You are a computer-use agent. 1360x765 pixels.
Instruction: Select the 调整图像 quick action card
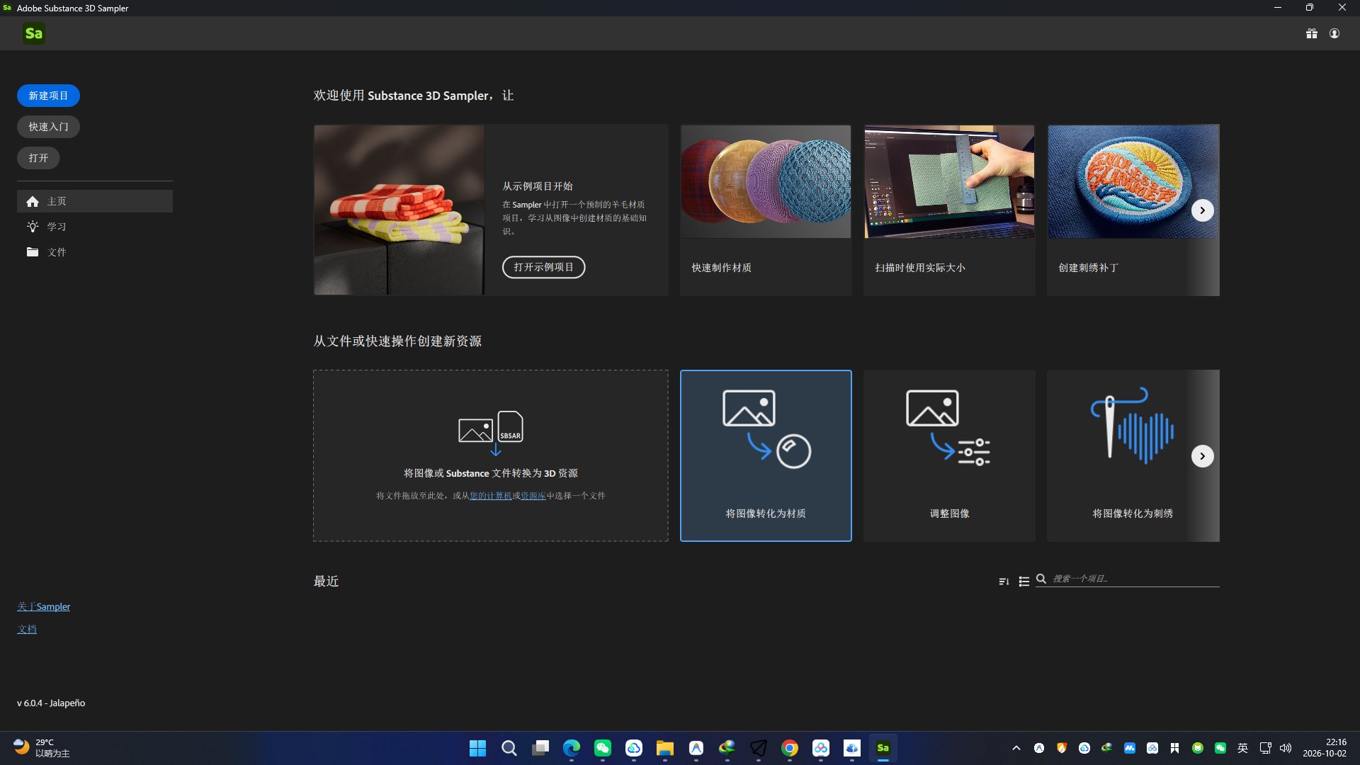point(949,455)
